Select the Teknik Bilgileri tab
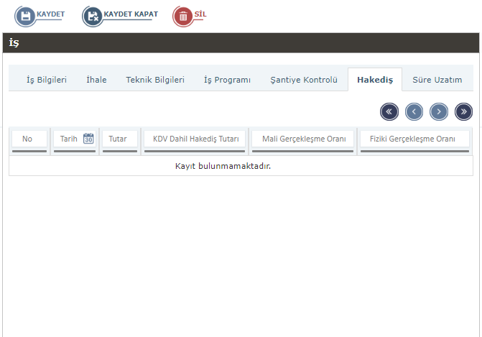The width and height of the screenshot is (482, 337). (x=155, y=80)
